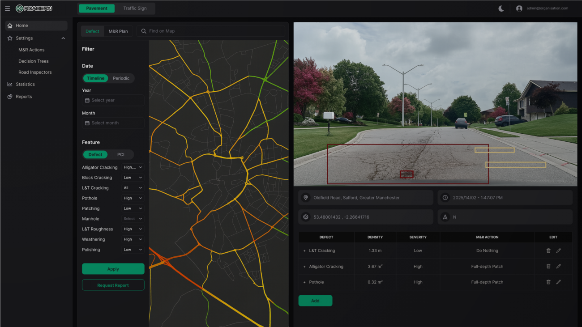Toggle dark mode using the moon icon

click(501, 8)
